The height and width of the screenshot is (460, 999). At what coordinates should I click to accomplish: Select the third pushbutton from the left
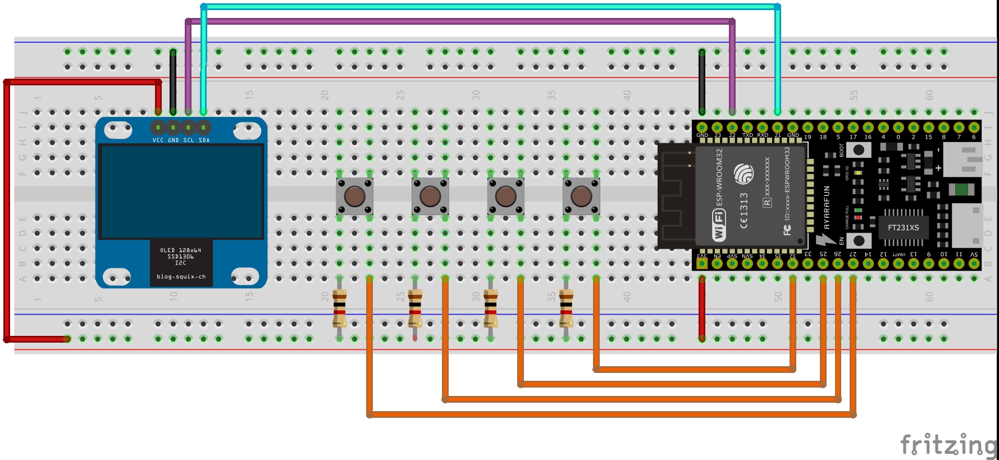[505, 196]
